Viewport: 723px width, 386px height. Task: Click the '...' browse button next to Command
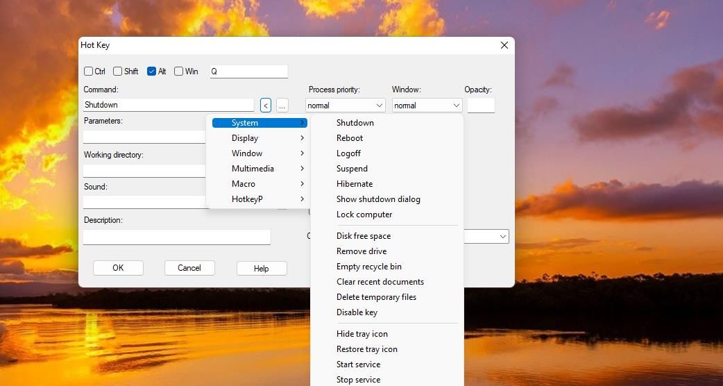tap(282, 106)
